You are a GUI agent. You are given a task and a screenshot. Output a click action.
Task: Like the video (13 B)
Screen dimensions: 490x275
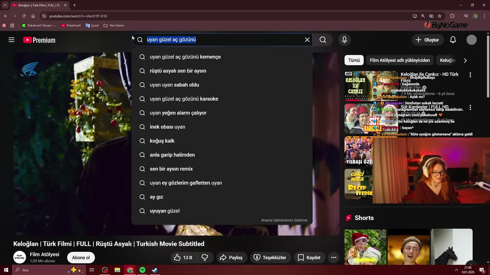pos(183,258)
